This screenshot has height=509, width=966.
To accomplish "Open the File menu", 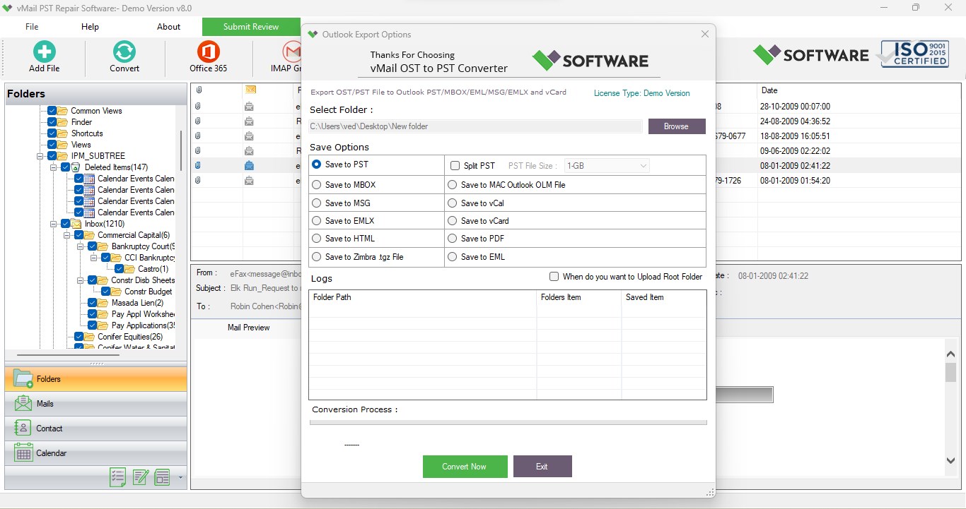I will (x=32, y=27).
